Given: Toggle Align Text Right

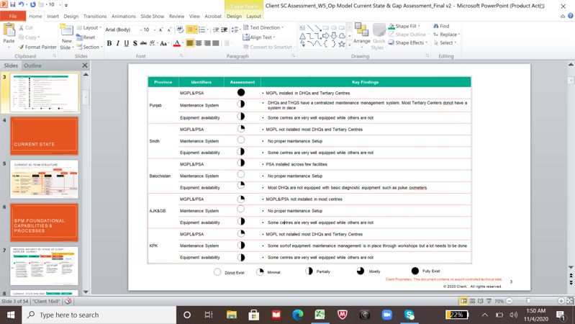Looking at the screenshot, I should (207, 43).
